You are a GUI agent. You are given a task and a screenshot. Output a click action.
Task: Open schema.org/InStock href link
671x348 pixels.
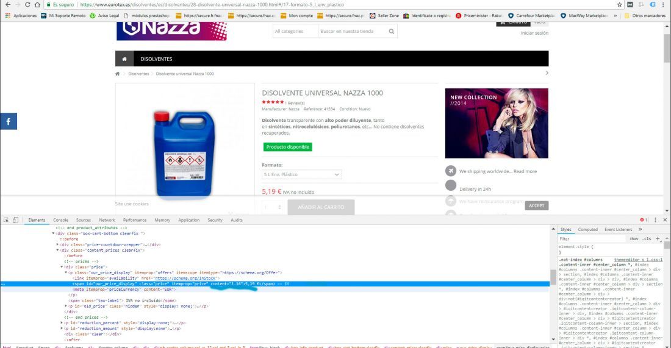point(185,278)
